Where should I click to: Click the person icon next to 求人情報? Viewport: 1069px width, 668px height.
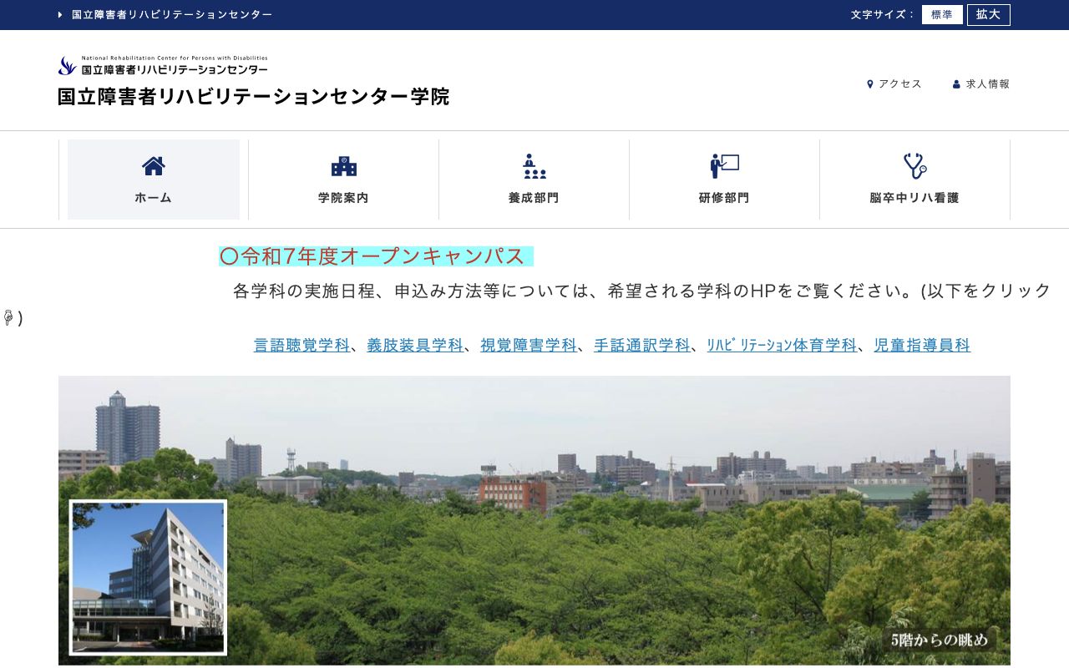pyautogui.click(x=955, y=83)
